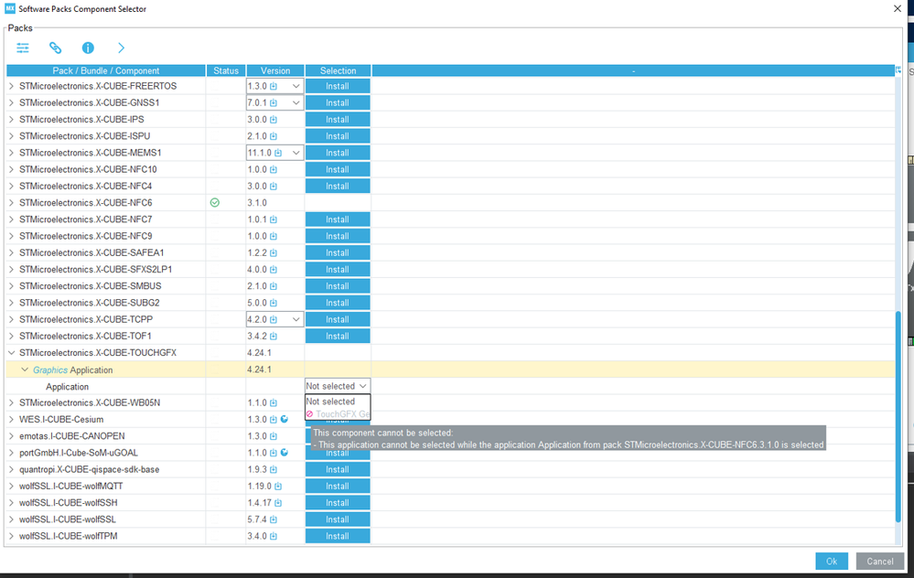Click download icon beside X-CUBE-WB05N version 1.1.0
Screen dimensions: 914x578
(x=274, y=402)
